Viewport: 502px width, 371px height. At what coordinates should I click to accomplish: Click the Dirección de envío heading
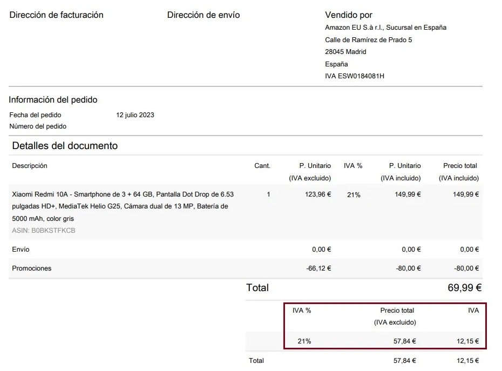coord(203,15)
